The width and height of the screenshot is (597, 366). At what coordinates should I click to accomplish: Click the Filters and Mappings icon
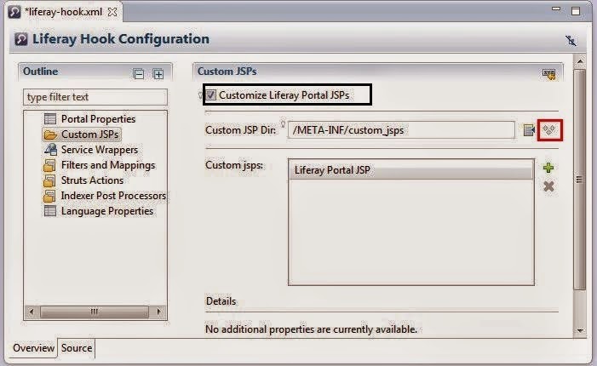tap(50, 165)
